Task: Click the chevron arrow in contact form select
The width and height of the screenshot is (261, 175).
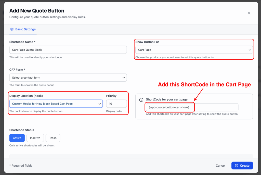Action: 124,78
